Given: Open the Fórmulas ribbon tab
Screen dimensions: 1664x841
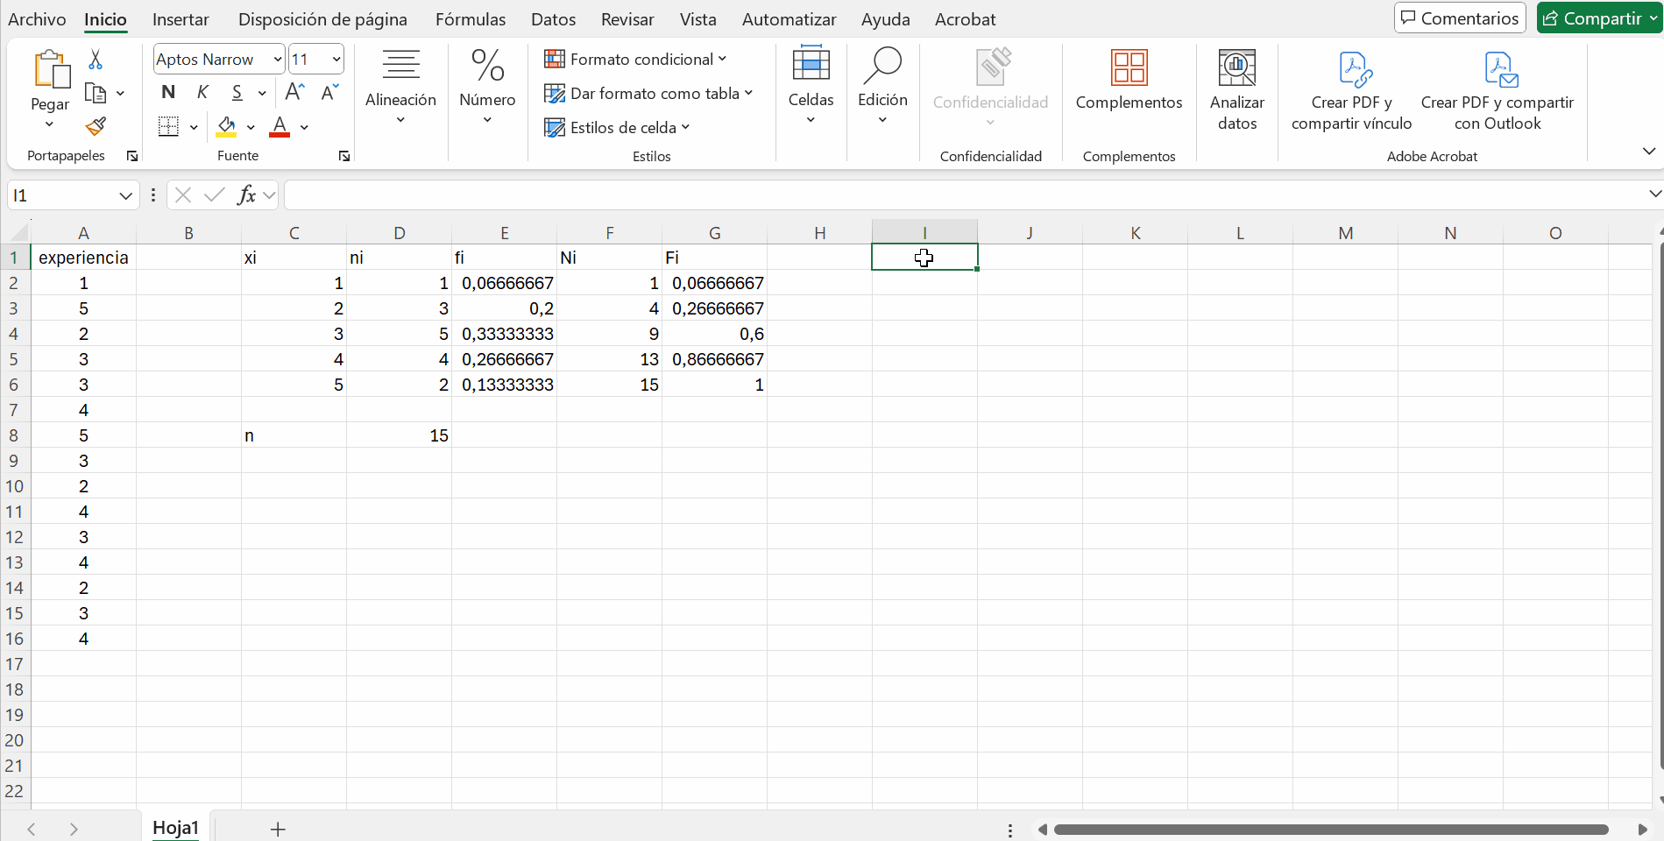Looking at the screenshot, I should 471,19.
